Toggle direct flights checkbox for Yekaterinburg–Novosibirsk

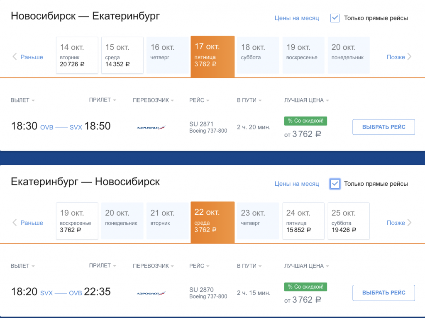click(x=335, y=184)
